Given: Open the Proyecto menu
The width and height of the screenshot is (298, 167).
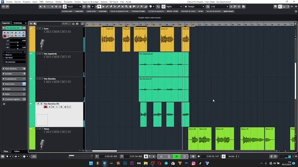Looking at the screenshot, I should [27, 2].
